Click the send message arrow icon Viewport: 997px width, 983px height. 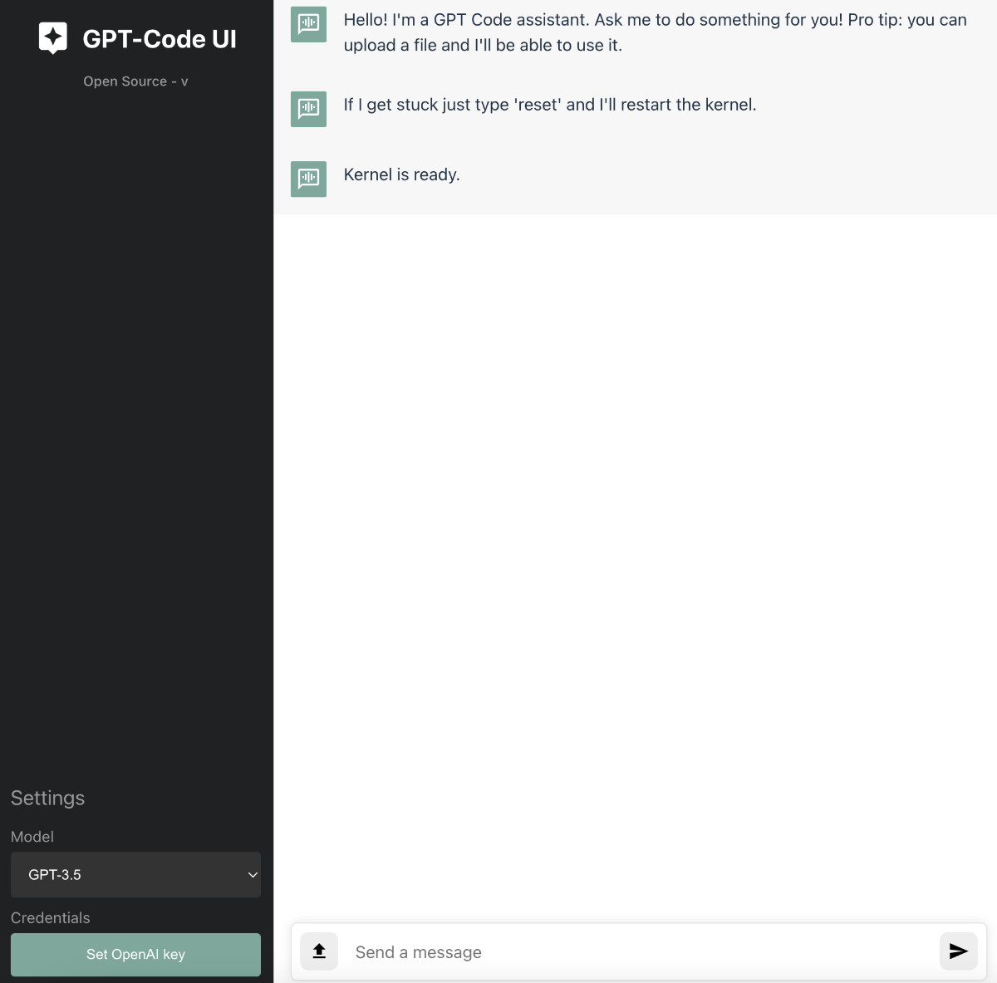coord(958,951)
